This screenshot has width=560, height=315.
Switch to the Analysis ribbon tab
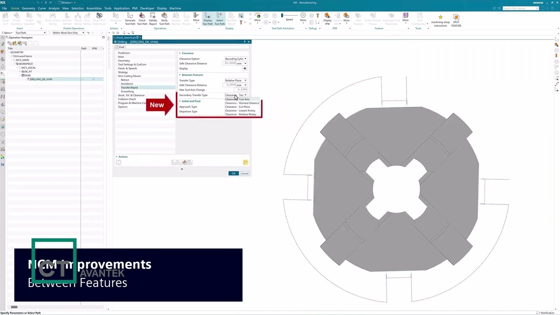coord(54,8)
